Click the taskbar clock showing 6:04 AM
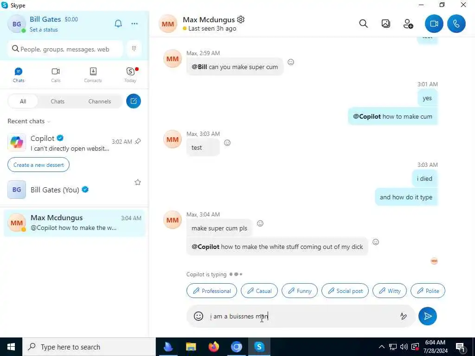The width and height of the screenshot is (475, 356). [435, 347]
